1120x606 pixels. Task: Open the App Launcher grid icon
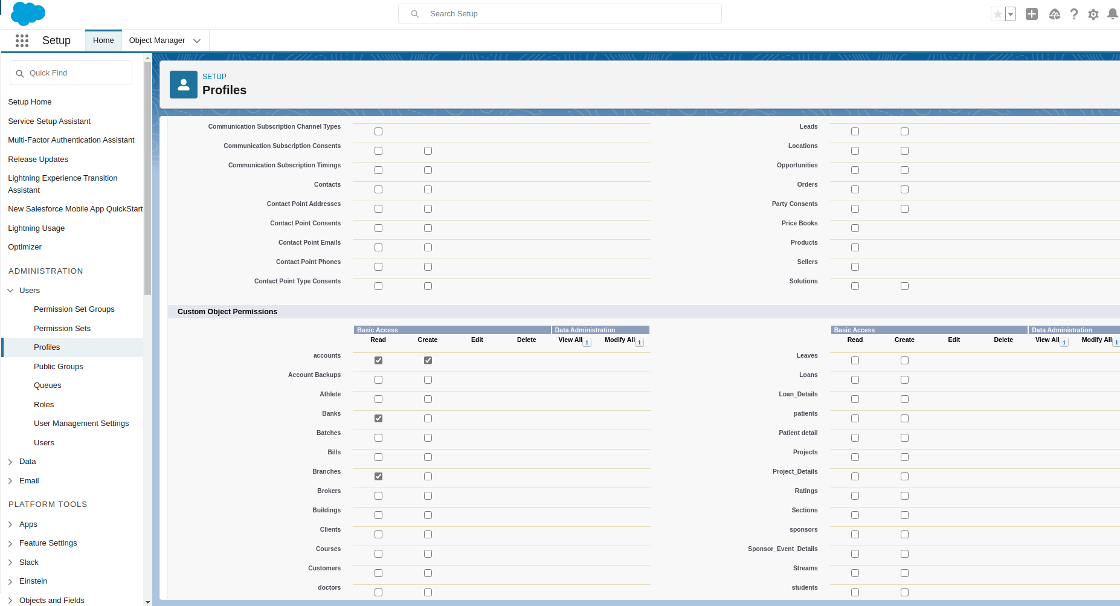(x=22, y=40)
